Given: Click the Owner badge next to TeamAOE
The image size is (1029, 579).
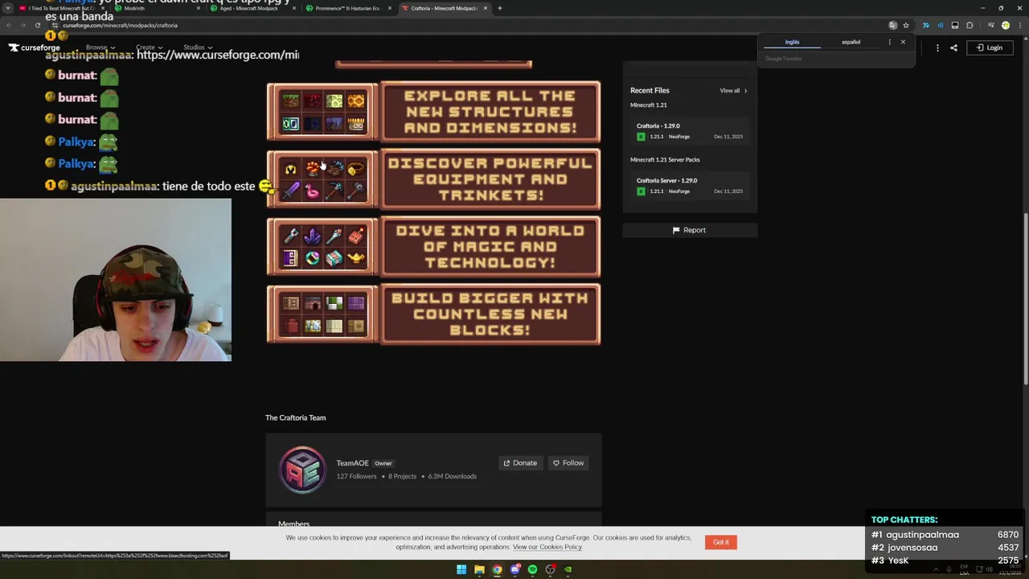Looking at the screenshot, I should click(383, 463).
